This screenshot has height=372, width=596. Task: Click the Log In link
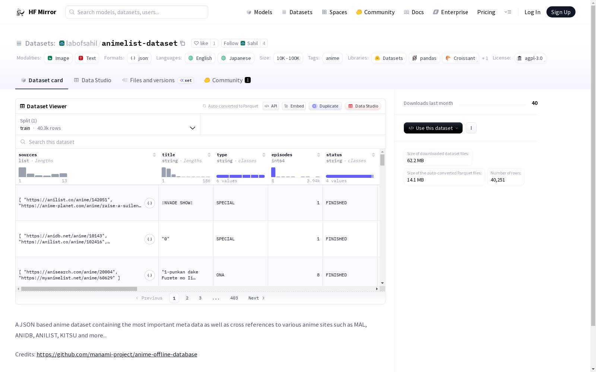(x=532, y=12)
